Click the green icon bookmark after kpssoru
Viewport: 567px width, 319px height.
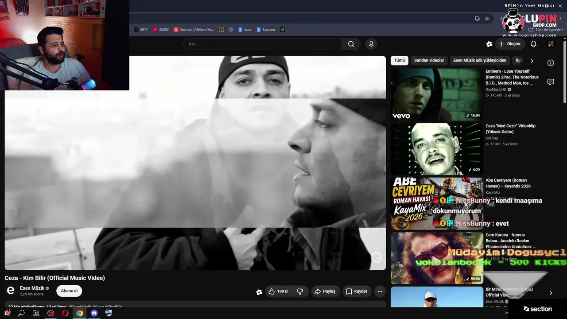[x=282, y=30]
